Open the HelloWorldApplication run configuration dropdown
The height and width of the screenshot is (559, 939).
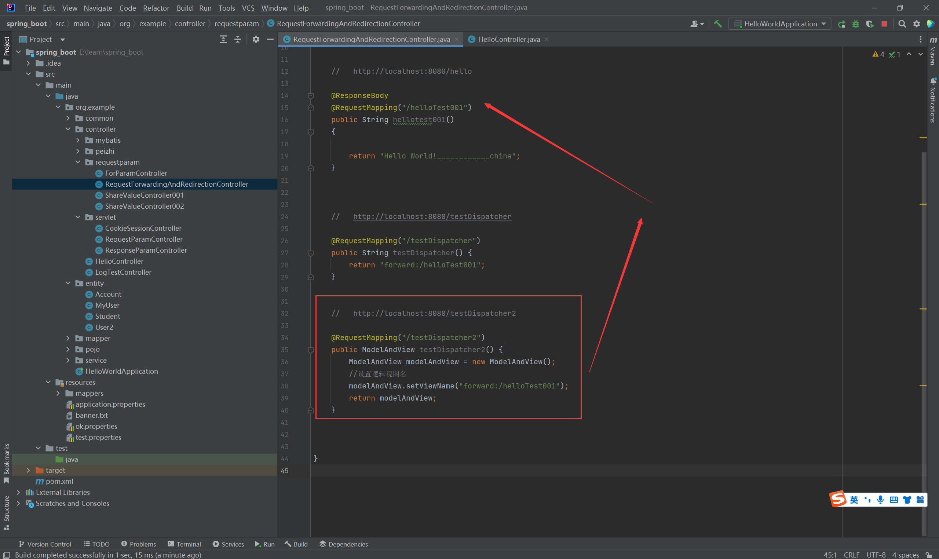[780, 24]
